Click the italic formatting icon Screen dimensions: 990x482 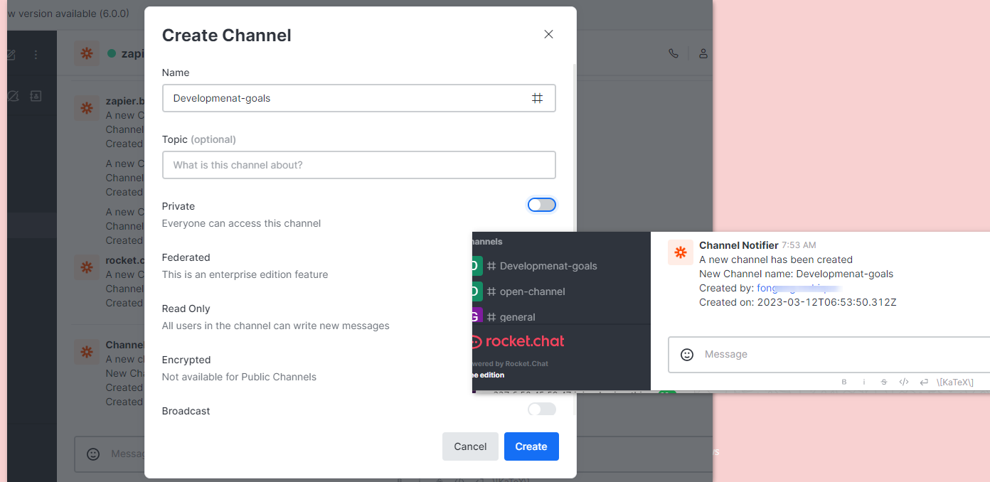point(864,382)
